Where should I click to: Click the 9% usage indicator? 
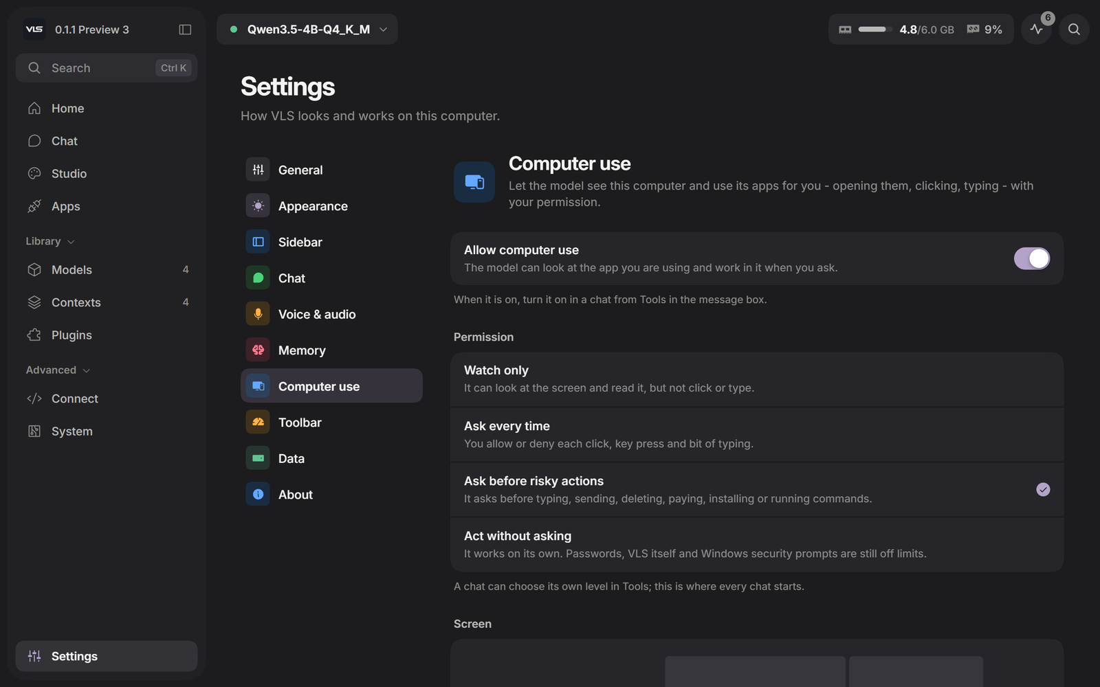984,30
